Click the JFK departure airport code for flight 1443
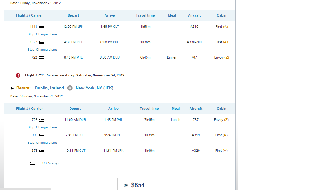The width and height of the screenshot is (333, 190). pos(80,27)
